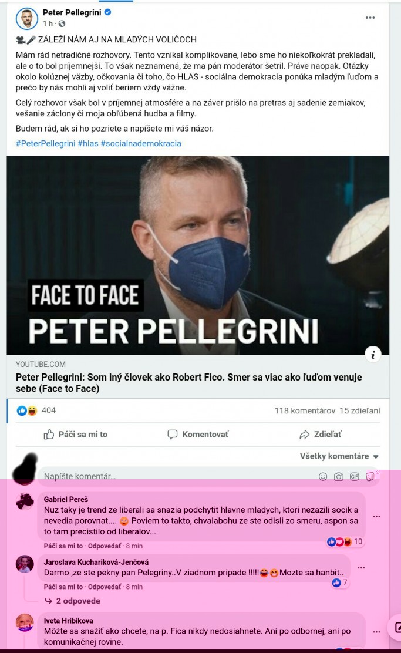Image resolution: width=401 pixels, height=653 pixels.
Task: Click the 'Napíšte komentár...' input field
Action: pos(176,476)
